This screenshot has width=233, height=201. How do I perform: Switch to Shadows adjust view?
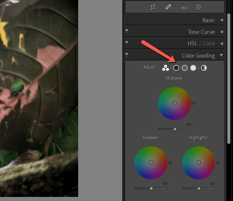pos(176,68)
